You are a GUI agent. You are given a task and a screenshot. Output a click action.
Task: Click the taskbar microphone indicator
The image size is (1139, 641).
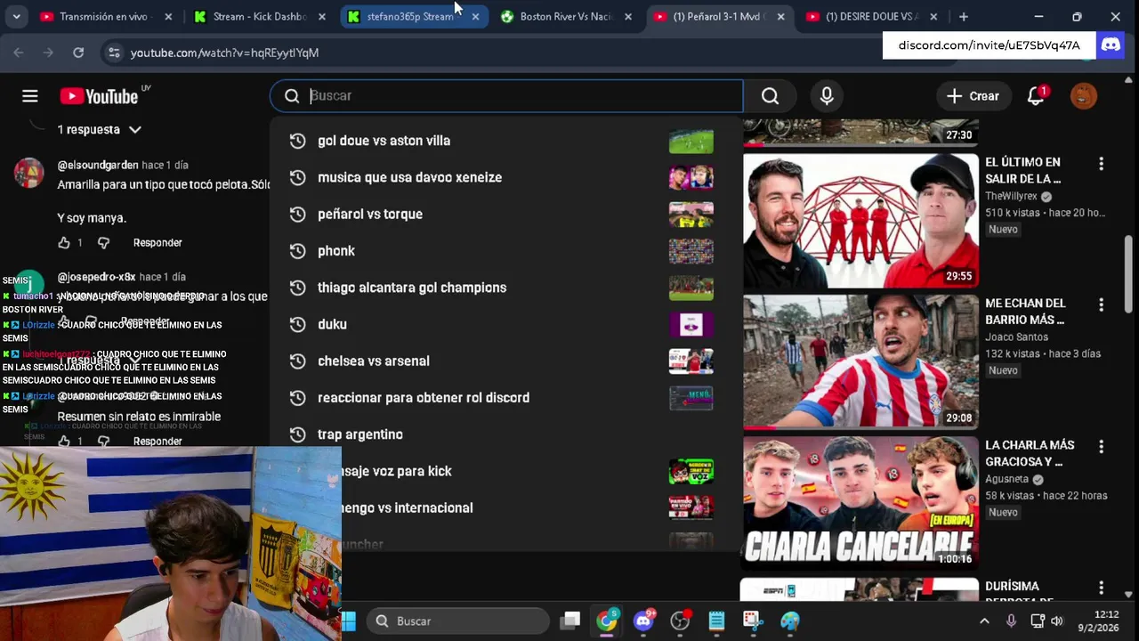1011,621
